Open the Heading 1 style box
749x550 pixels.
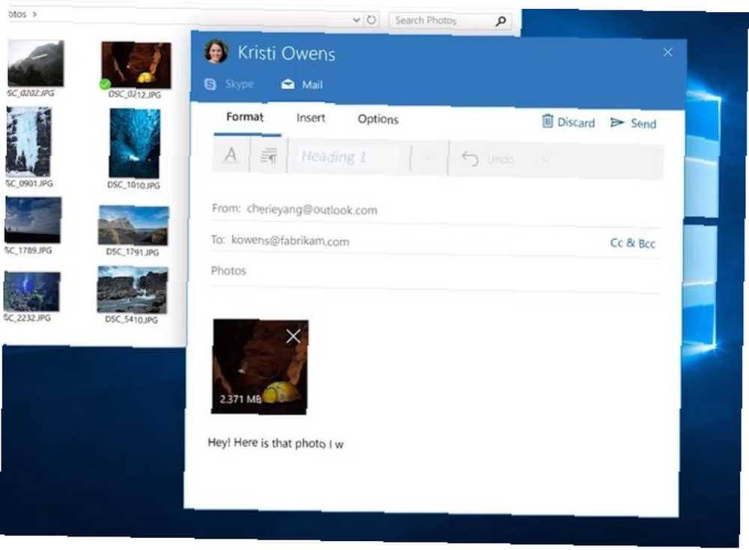(x=350, y=157)
